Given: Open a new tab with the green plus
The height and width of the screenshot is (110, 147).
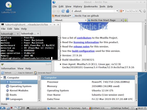Looking at the screenshot, I should [x=126, y=20].
